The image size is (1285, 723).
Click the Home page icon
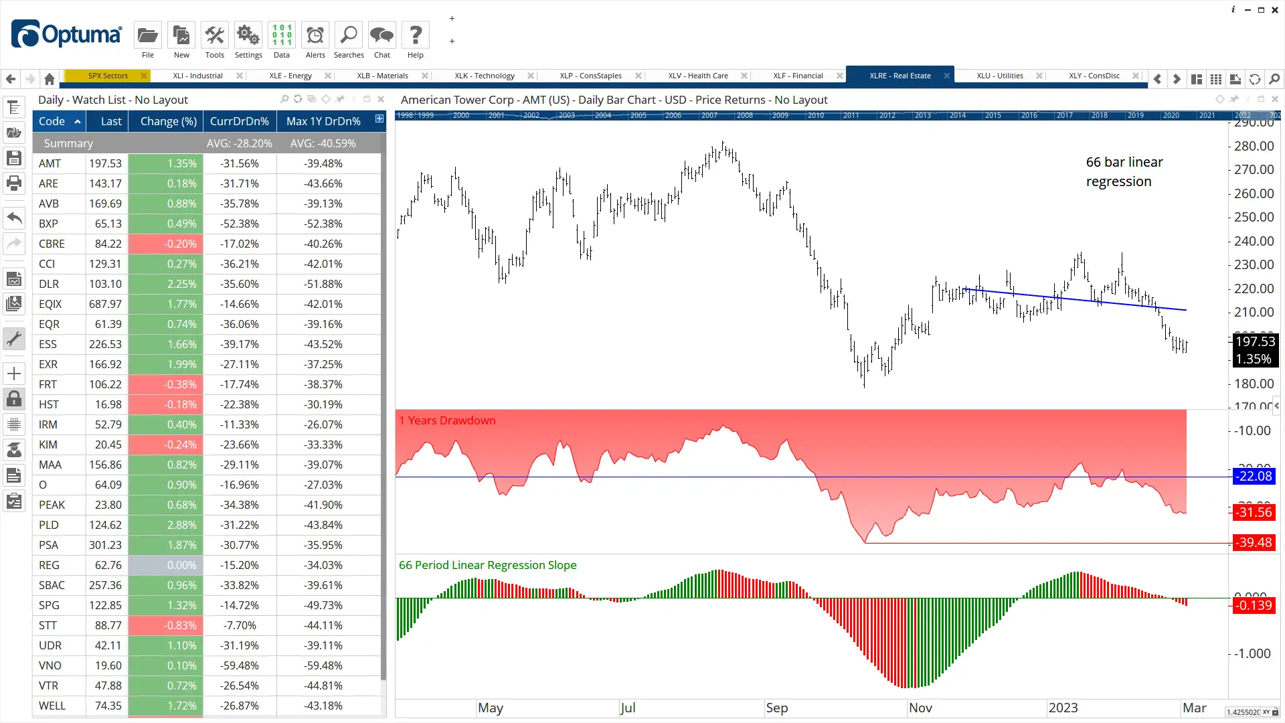(x=49, y=79)
